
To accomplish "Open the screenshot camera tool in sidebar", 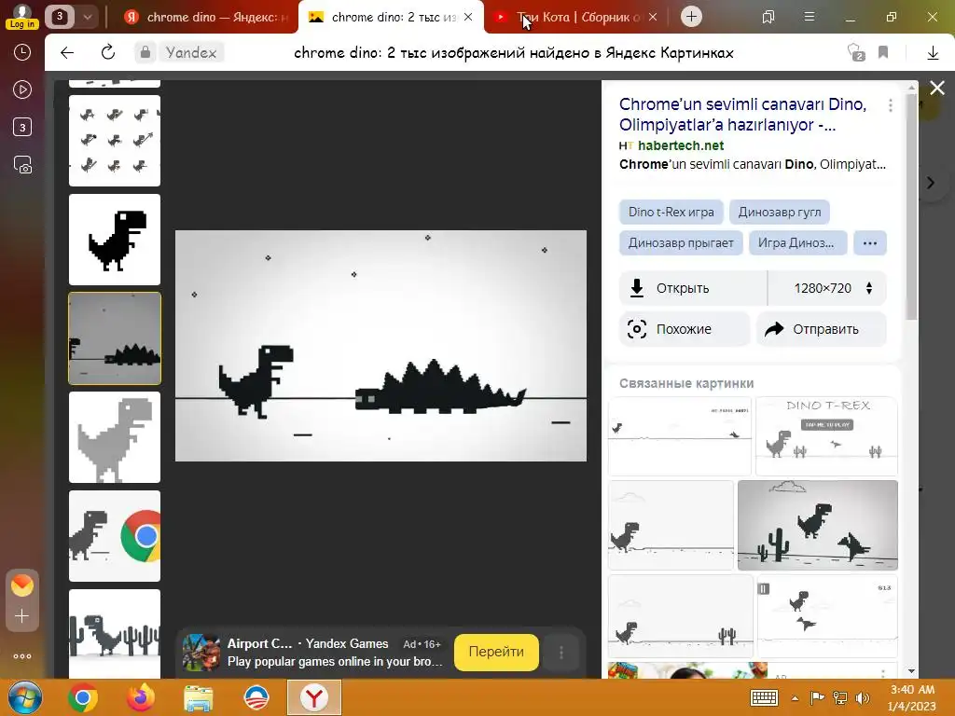I will (x=22, y=165).
